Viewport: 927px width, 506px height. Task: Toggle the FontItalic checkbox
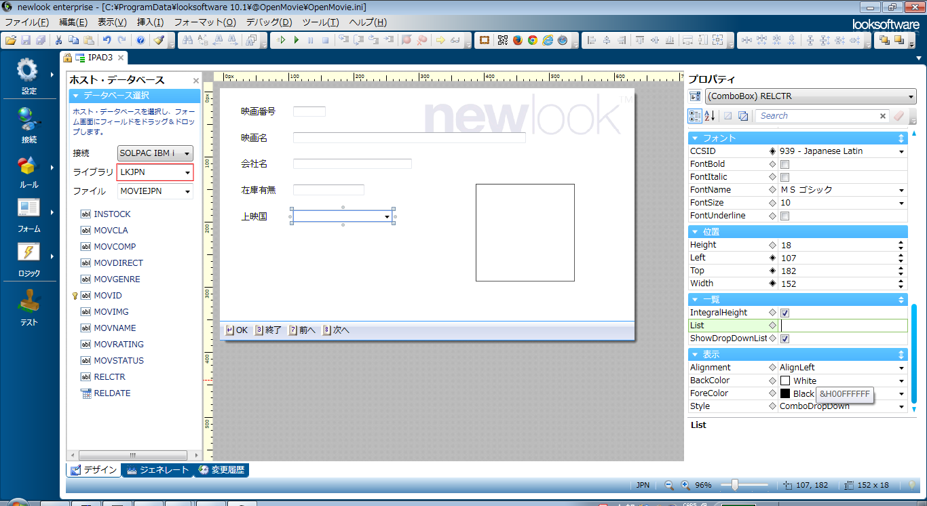[x=784, y=177]
